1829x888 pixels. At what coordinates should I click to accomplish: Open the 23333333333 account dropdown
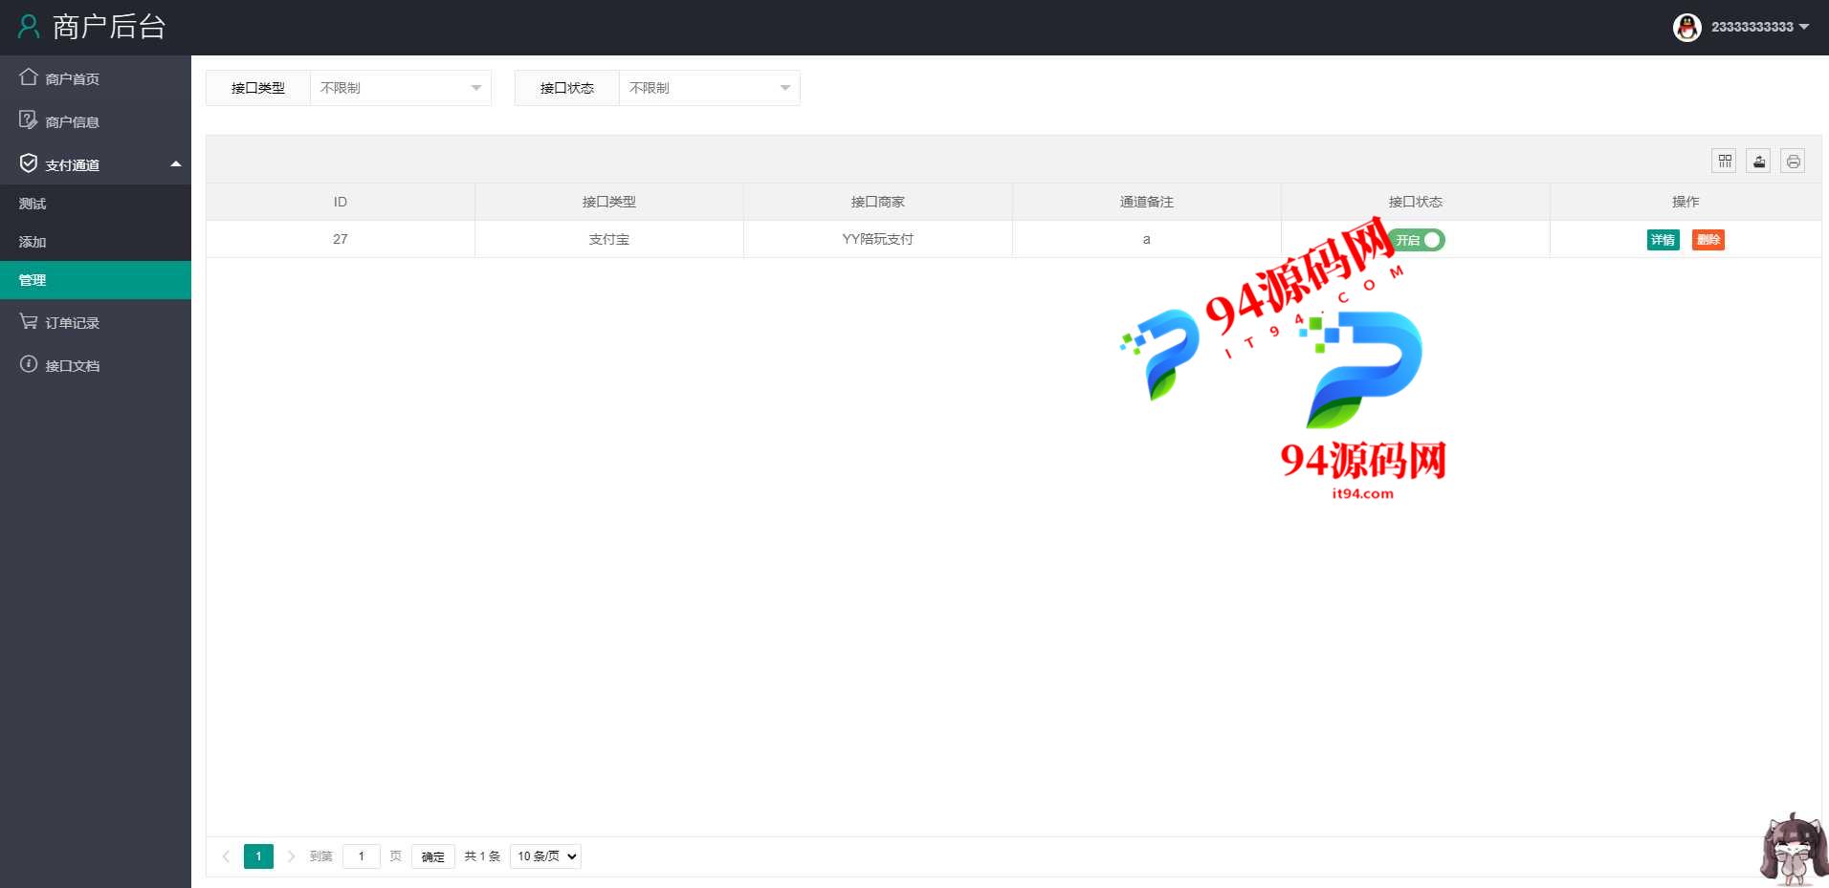point(1759,27)
